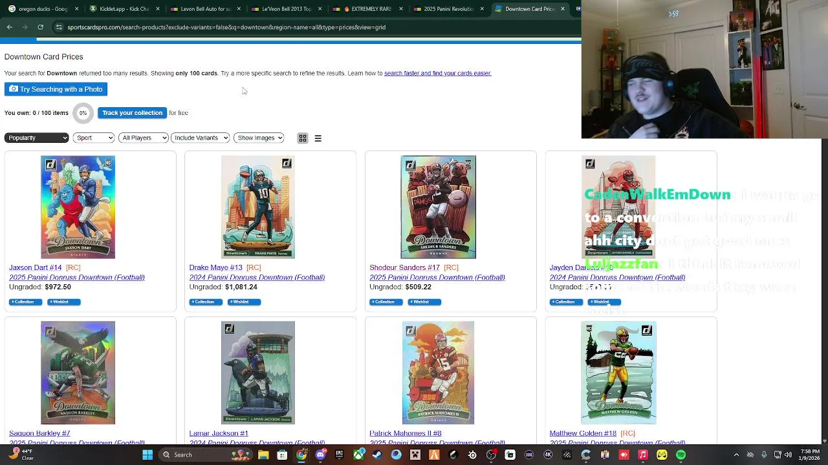Open the search faster and find cards link

437,73
